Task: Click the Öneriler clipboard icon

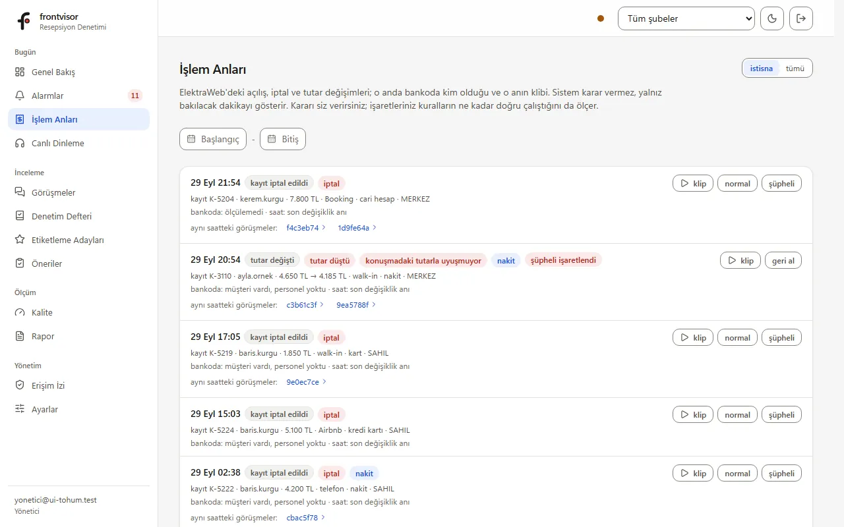Action: tap(20, 263)
